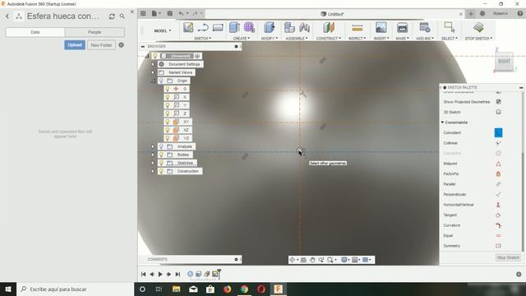The height and width of the screenshot is (296, 526).
Task: Expand the Named Views node
Action: [153, 72]
